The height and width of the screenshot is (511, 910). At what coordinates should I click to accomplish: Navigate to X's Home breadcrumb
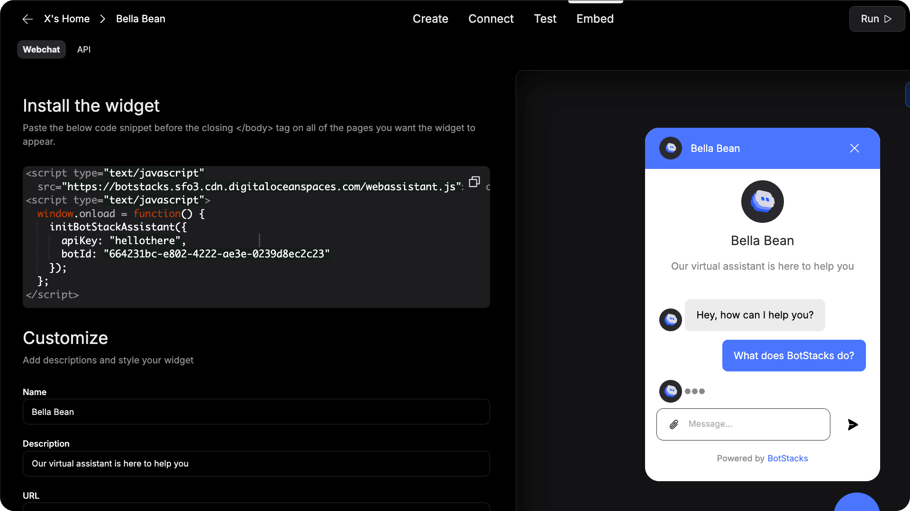pyautogui.click(x=67, y=19)
